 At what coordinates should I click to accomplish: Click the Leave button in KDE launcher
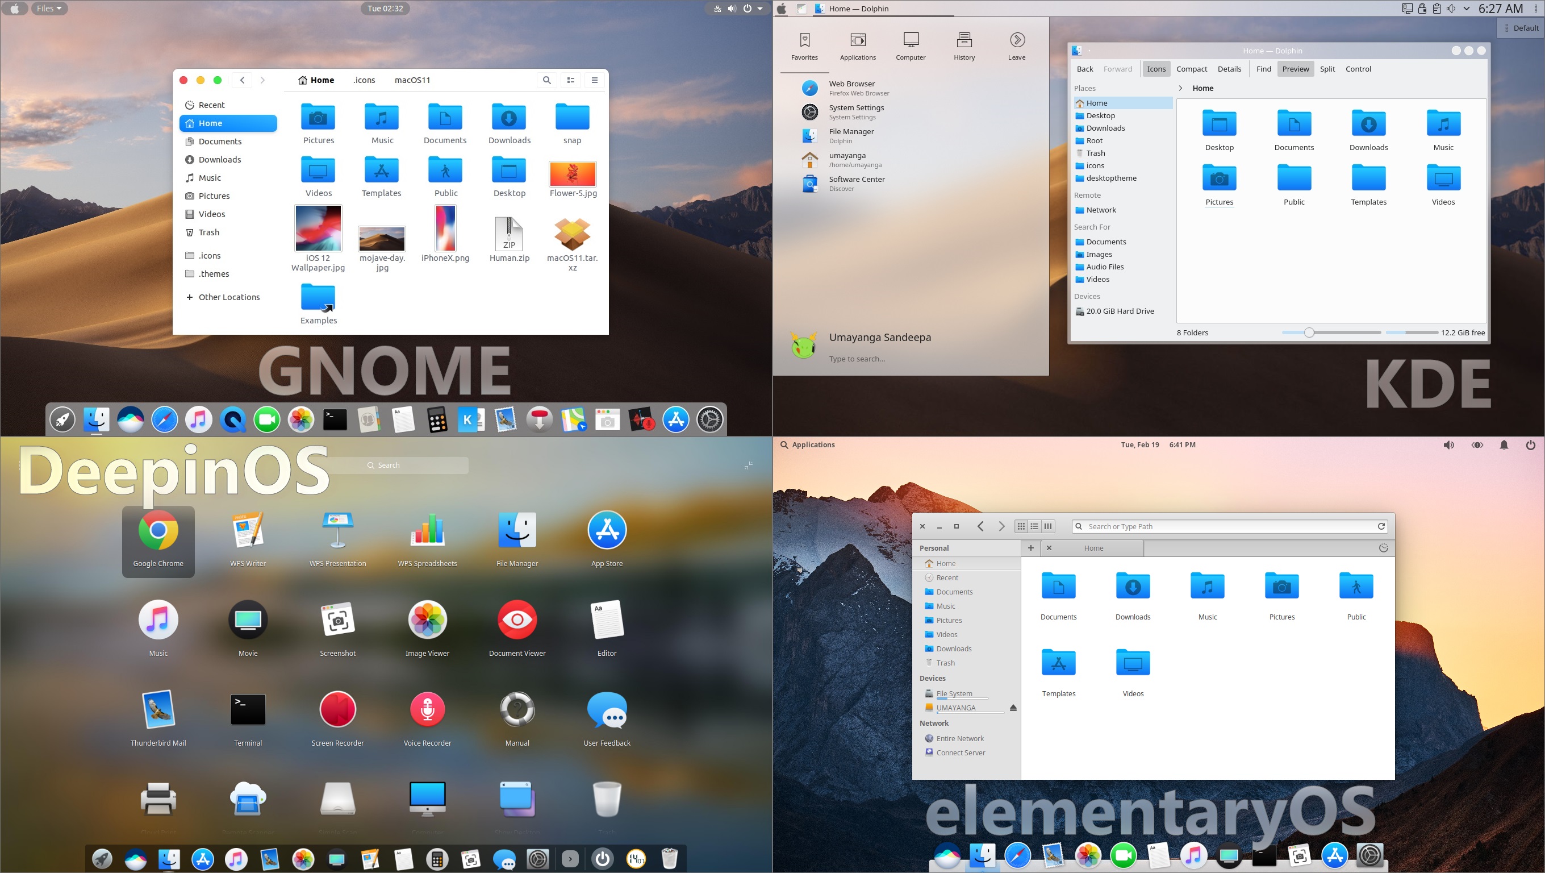pos(1016,45)
